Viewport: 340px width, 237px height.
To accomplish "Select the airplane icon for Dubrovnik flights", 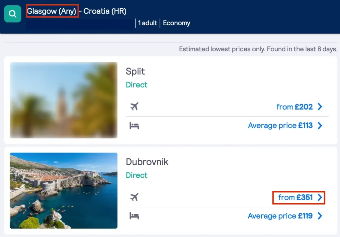I will [134, 197].
